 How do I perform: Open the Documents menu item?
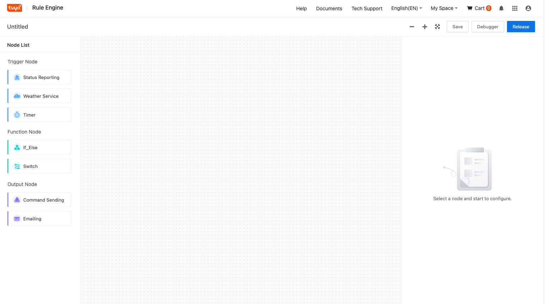pyautogui.click(x=329, y=9)
